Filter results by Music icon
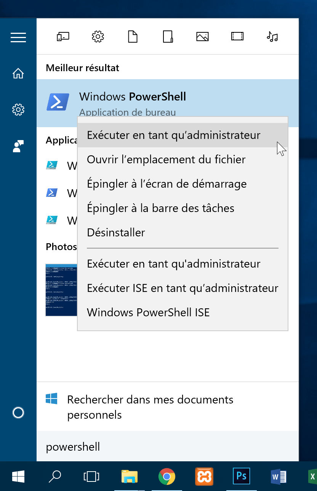The width and height of the screenshot is (317, 491). [272, 37]
